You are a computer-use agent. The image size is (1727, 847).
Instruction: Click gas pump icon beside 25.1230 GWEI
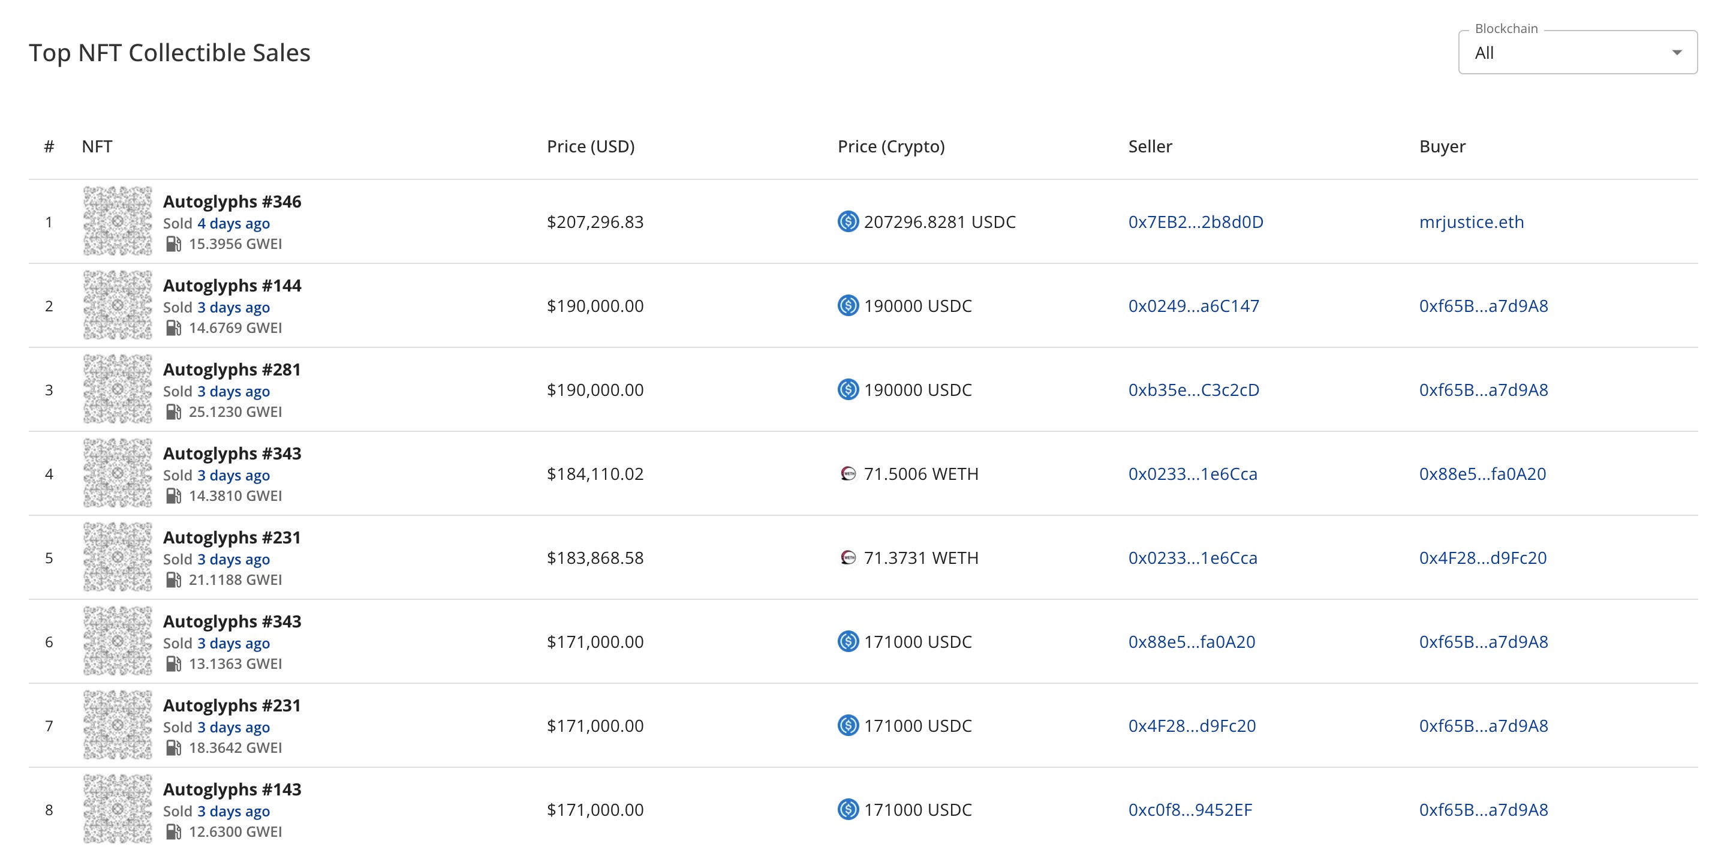tap(174, 412)
